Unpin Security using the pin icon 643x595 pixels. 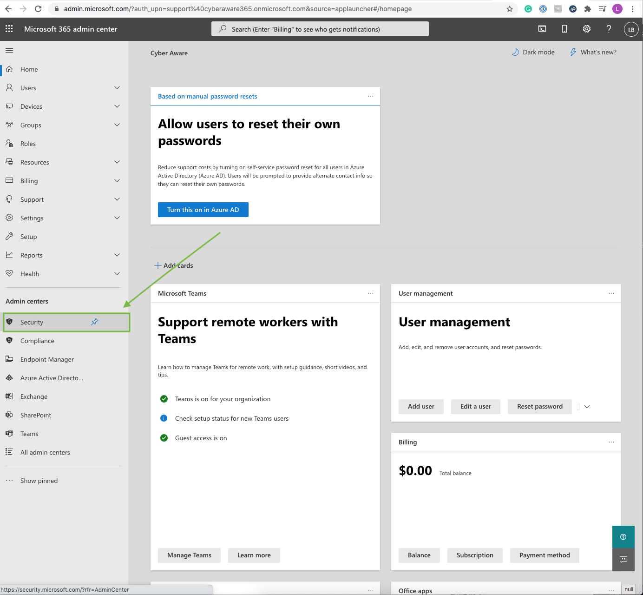pos(95,322)
